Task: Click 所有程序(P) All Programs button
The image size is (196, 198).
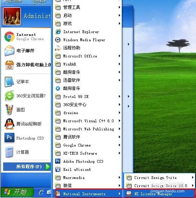Action: (27, 167)
